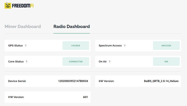Select the device serial number value
The image size is (187, 106).
73,81
